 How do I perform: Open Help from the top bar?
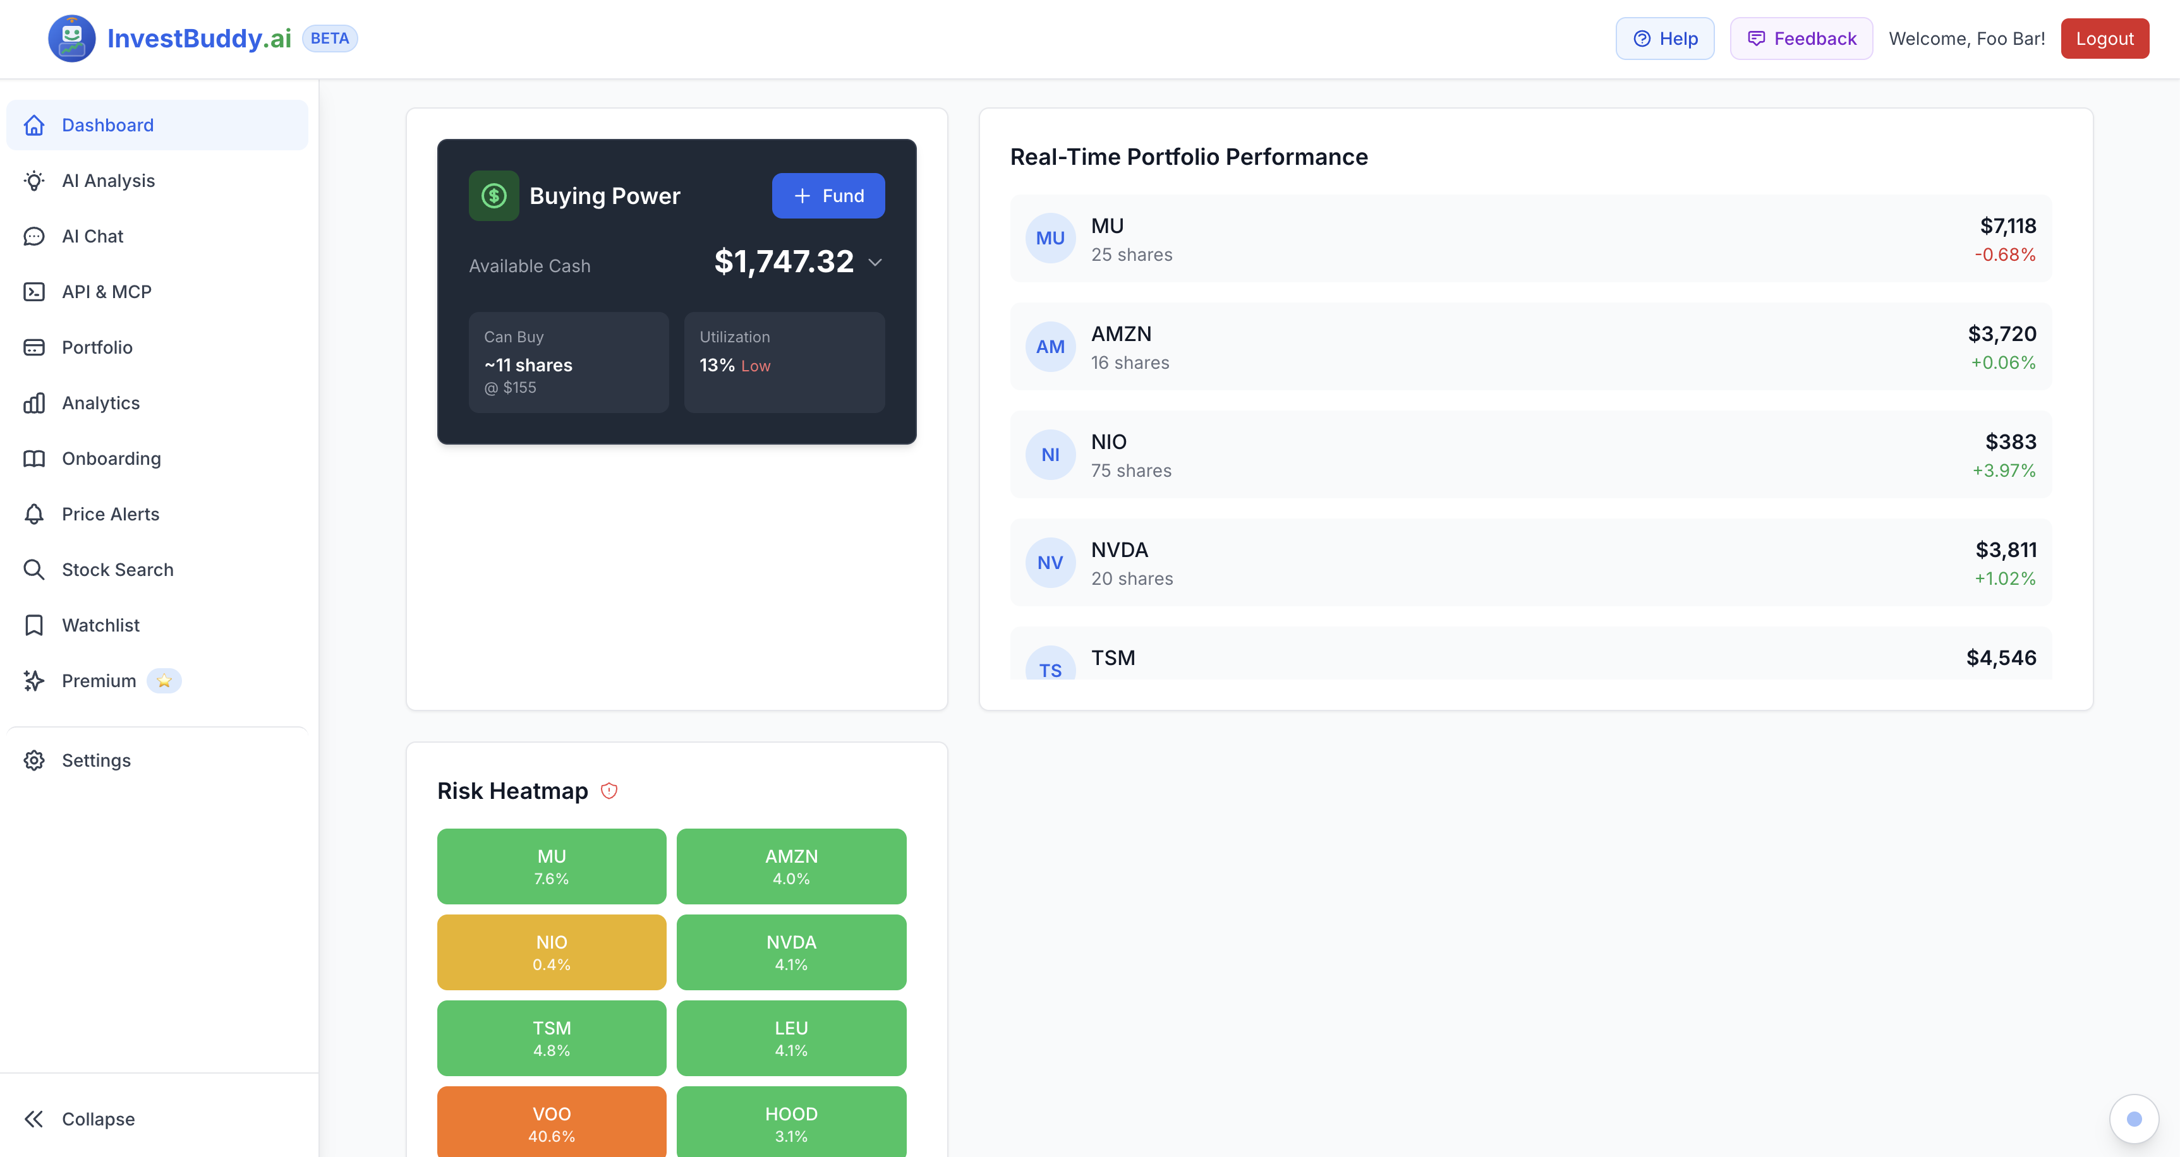click(1664, 38)
